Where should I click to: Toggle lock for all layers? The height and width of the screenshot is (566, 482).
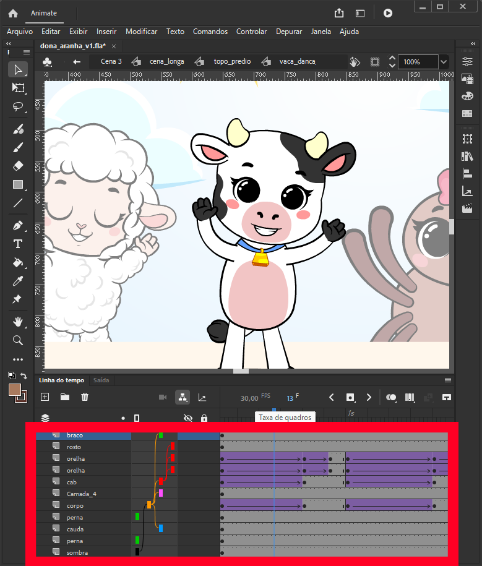pyautogui.click(x=204, y=418)
